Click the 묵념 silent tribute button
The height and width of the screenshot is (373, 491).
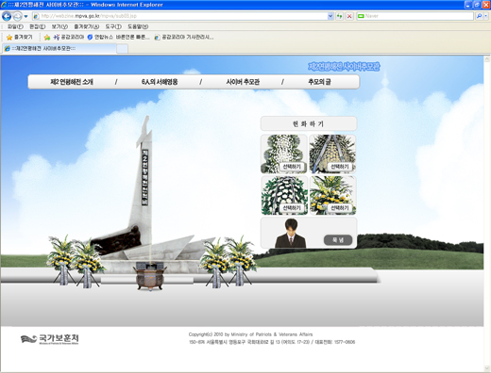pos(338,240)
